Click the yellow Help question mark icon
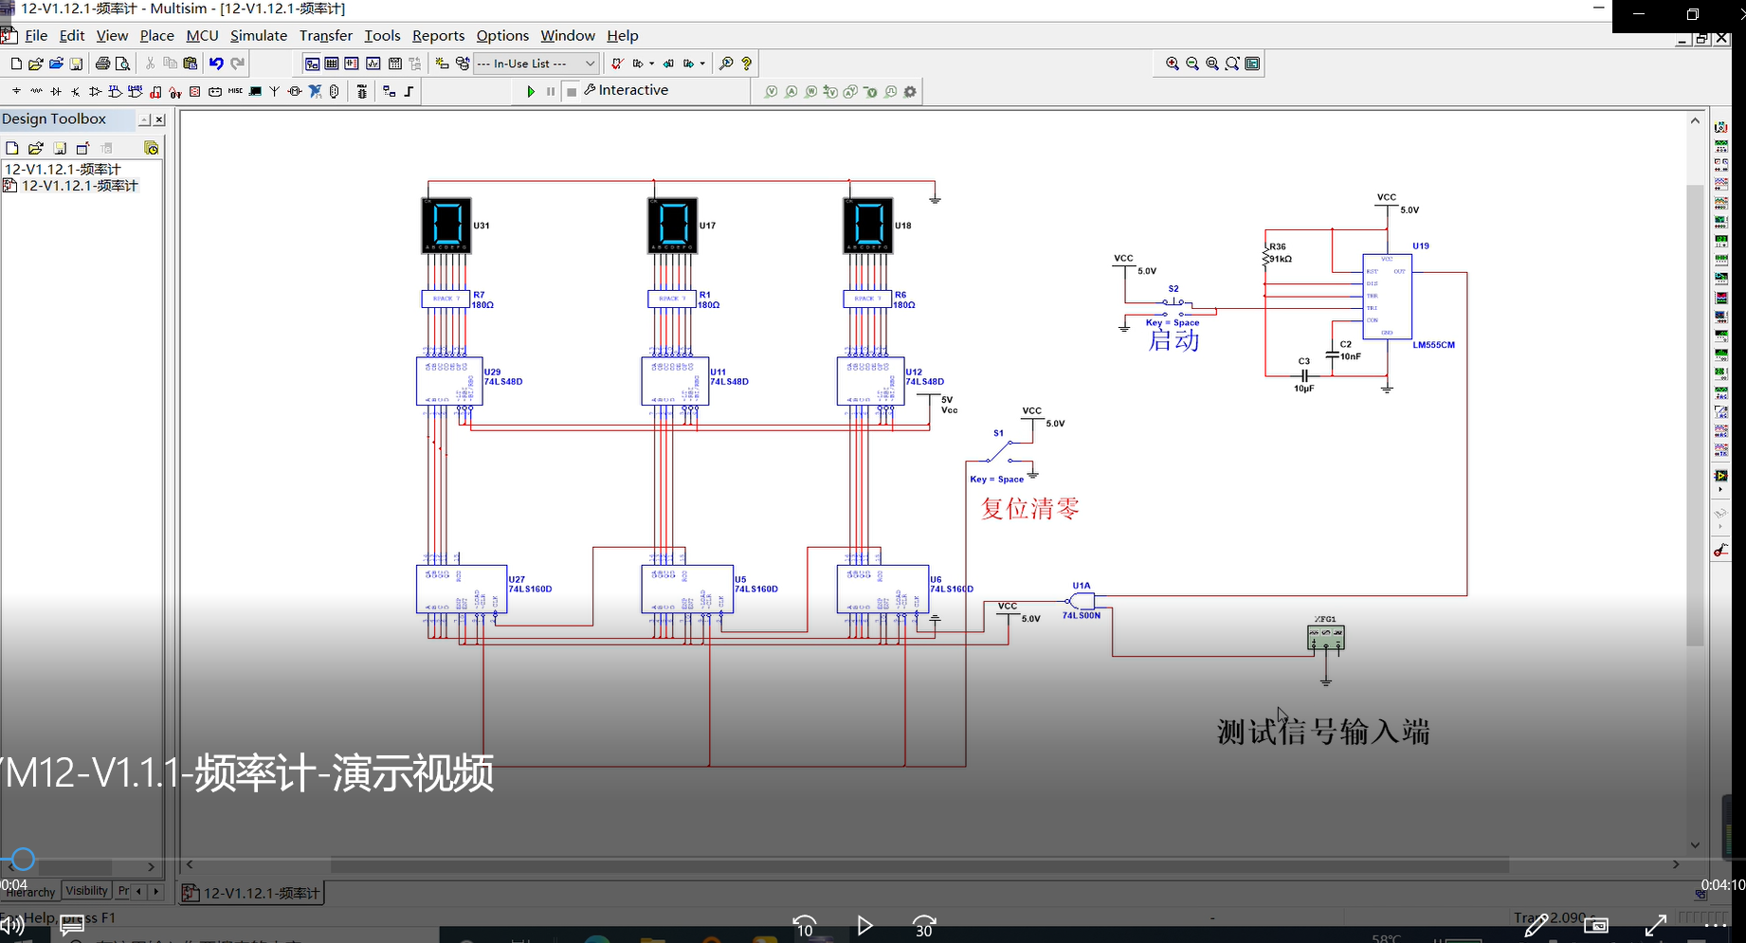This screenshot has width=1746, height=943. (747, 63)
